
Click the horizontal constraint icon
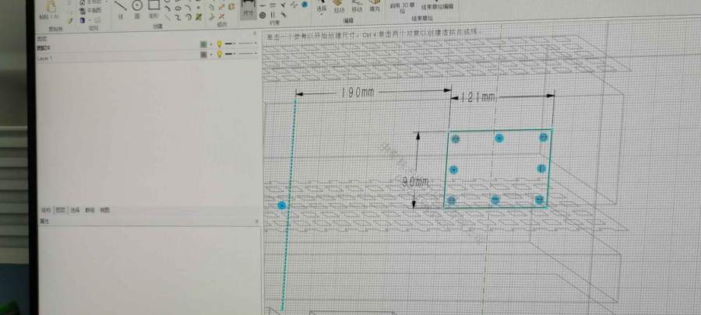262,5
